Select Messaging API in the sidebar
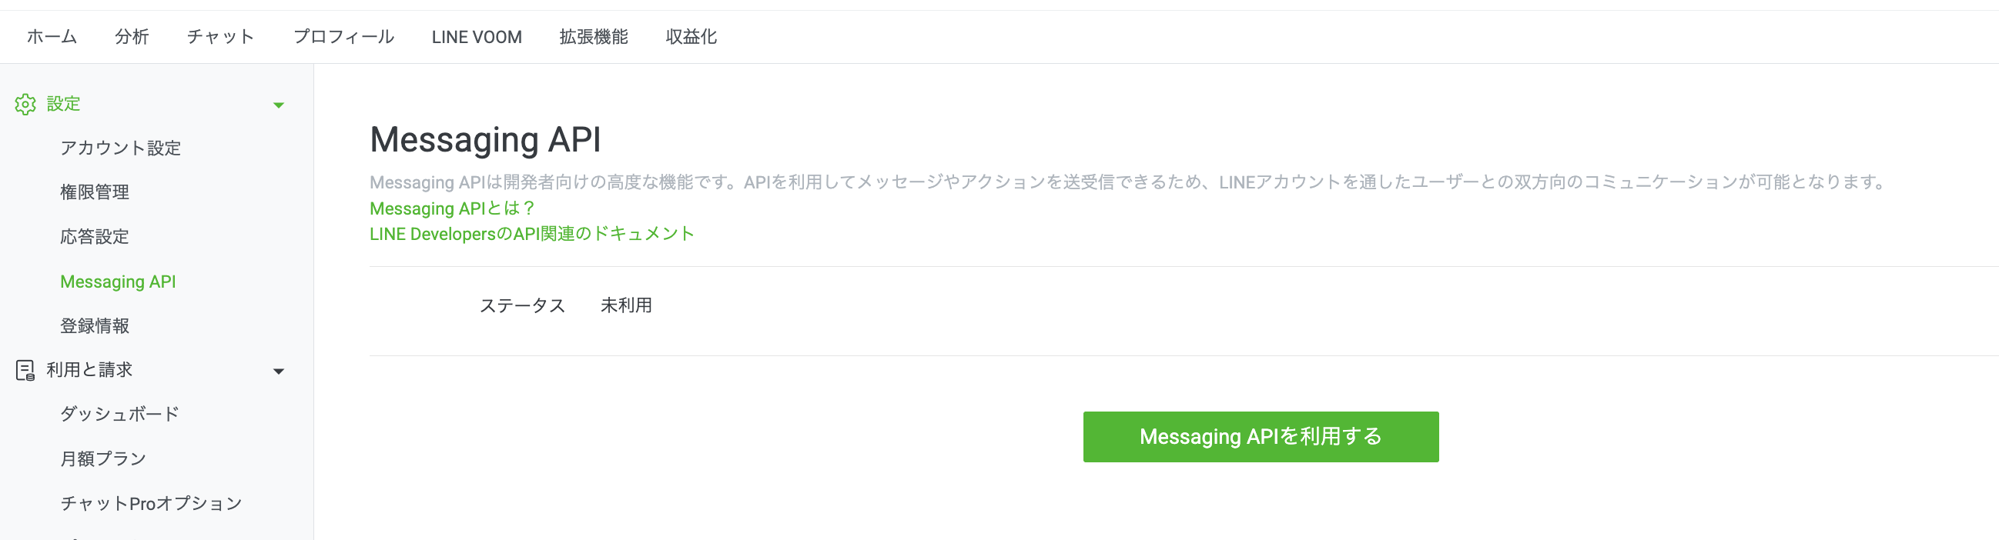 (118, 282)
